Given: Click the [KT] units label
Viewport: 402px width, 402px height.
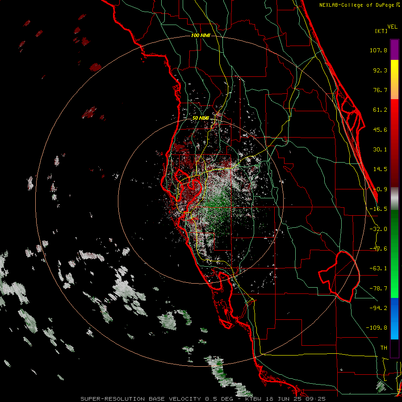Looking at the screenshot, I should pyautogui.click(x=381, y=31).
